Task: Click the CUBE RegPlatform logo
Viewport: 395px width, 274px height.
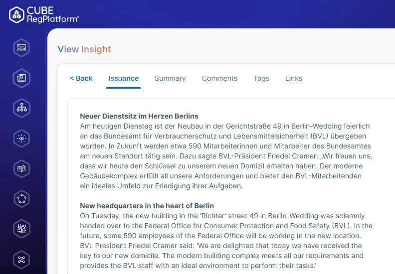Action: pos(44,14)
